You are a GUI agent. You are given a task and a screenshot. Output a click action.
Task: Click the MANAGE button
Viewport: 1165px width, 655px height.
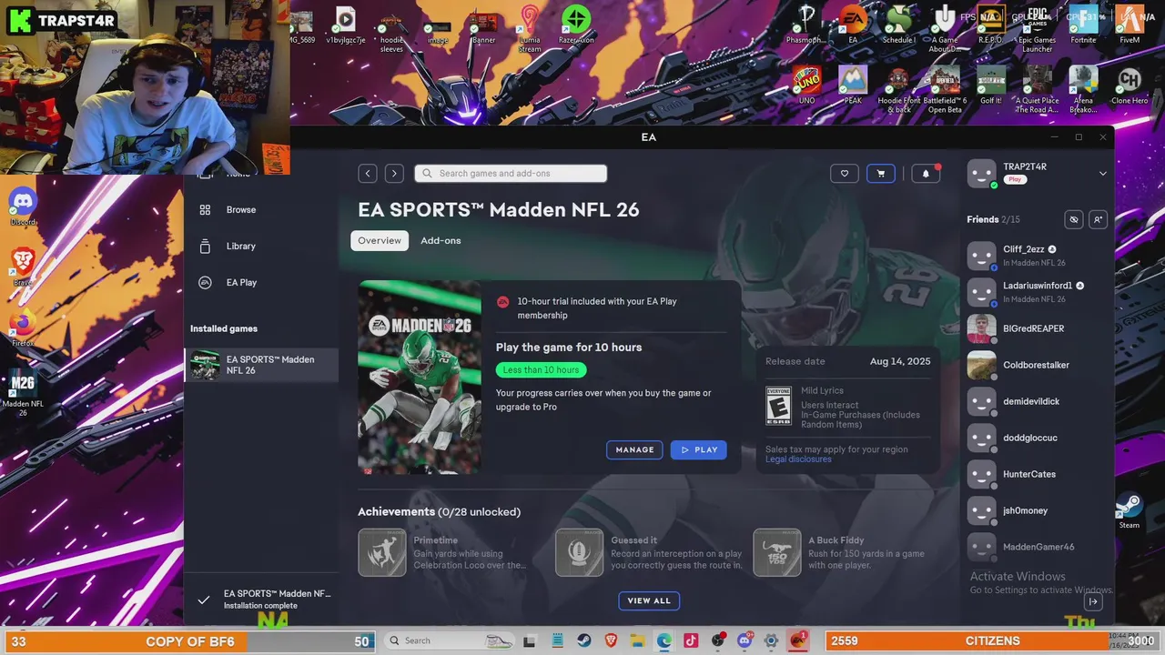[634, 449]
